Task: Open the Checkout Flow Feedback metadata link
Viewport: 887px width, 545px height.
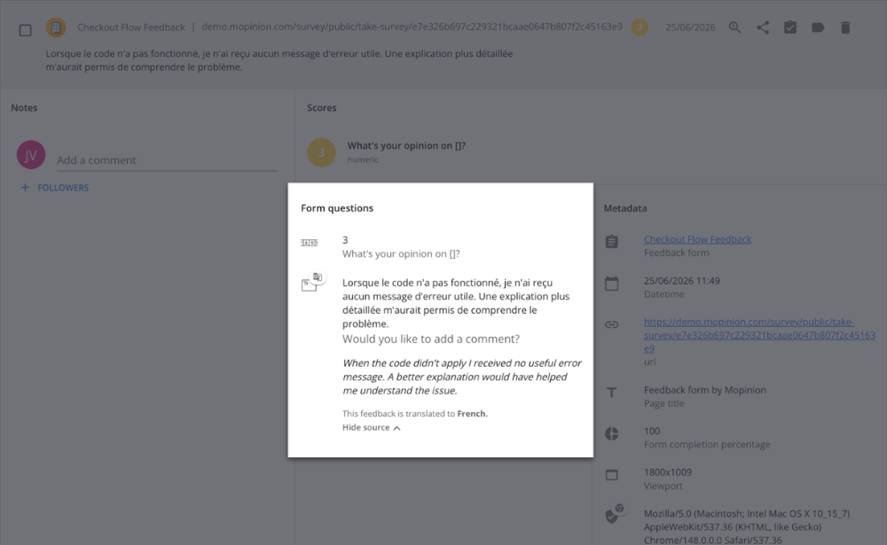Action: tap(697, 239)
